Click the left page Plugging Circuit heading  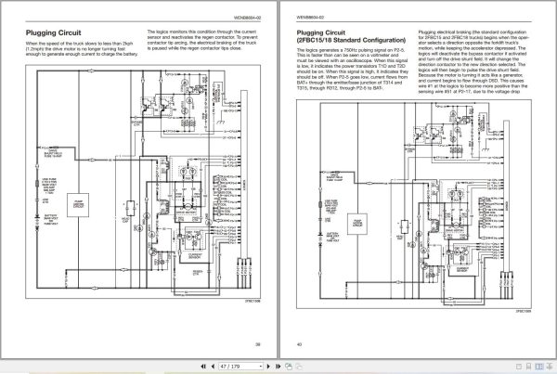pyautogui.click(x=53, y=32)
